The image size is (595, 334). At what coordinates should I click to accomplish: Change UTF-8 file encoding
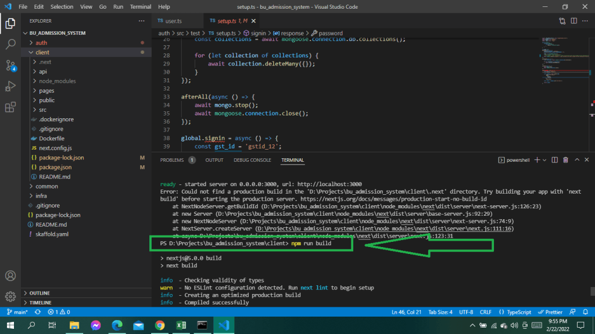(466, 312)
